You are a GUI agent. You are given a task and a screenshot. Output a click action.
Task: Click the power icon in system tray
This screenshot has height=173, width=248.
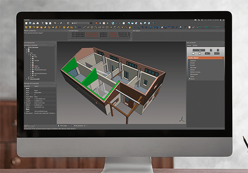click(224, 20)
